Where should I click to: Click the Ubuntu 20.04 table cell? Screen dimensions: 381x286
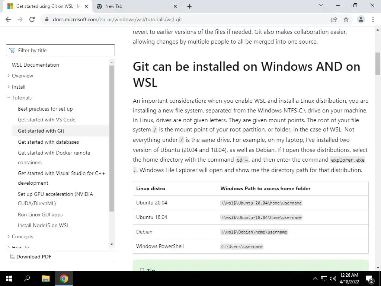[x=152, y=203]
